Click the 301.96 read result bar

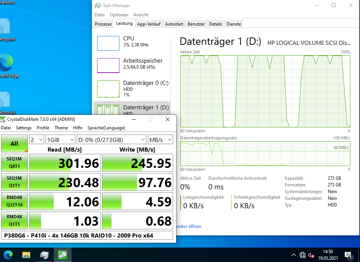[65, 163]
